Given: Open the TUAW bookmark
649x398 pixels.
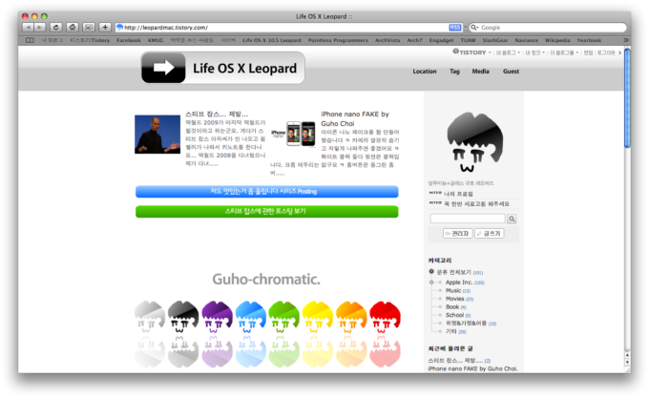Looking at the screenshot, I should pyautogui.click(x=468, y=40).
